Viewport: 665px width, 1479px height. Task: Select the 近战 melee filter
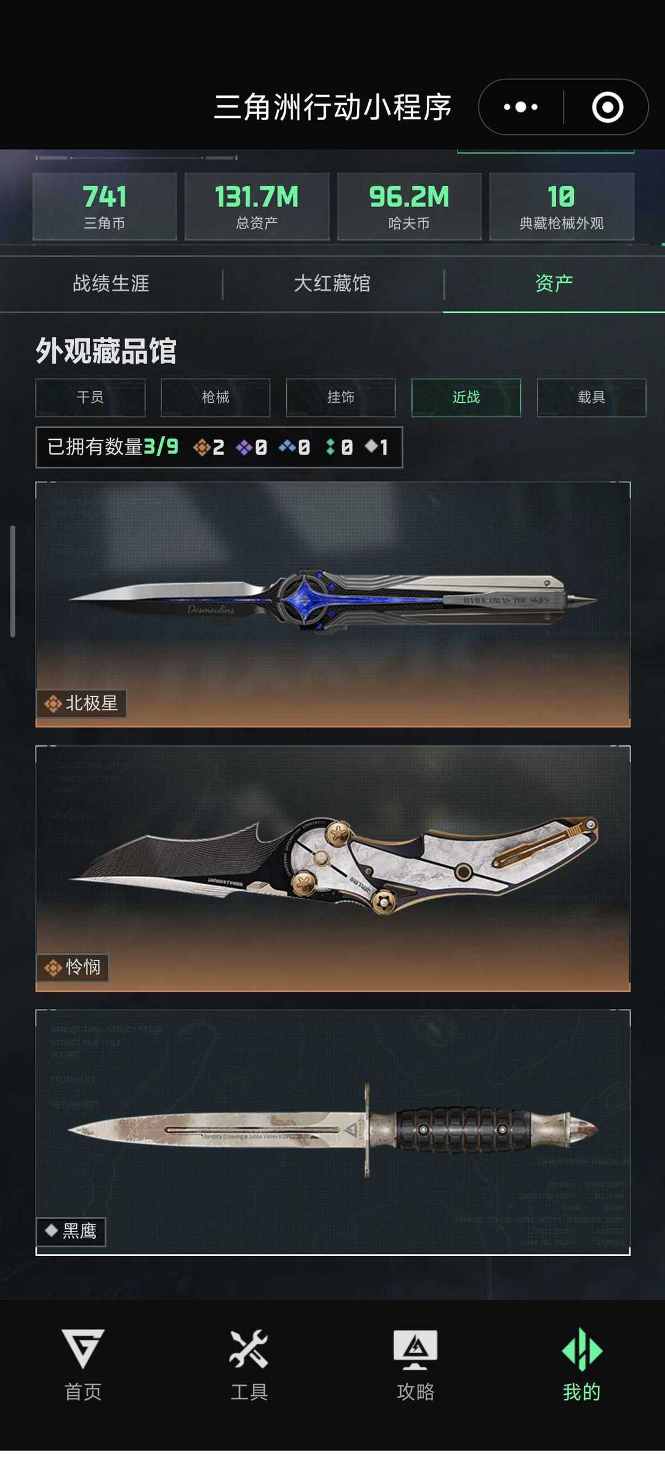(466, 398)
